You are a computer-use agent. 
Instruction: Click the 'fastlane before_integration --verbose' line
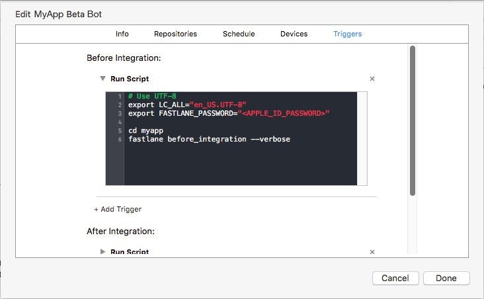point(209,140)
